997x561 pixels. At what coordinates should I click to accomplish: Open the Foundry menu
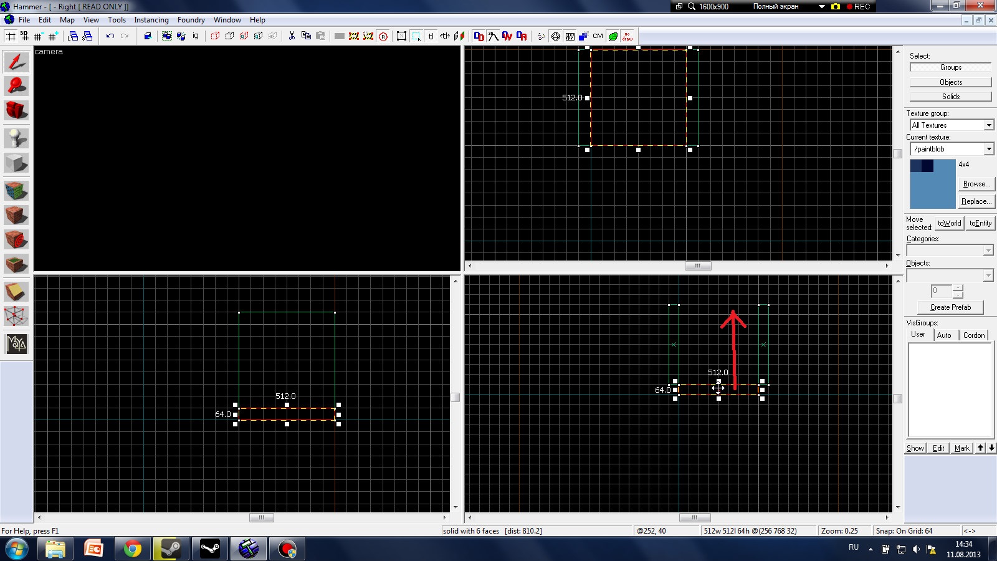click(191, 20)
